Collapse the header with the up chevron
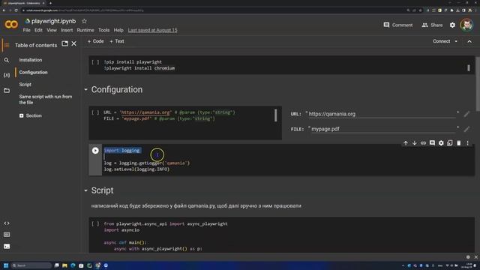Viewport: 480px width, 270px height. click(x=469, y=41)
